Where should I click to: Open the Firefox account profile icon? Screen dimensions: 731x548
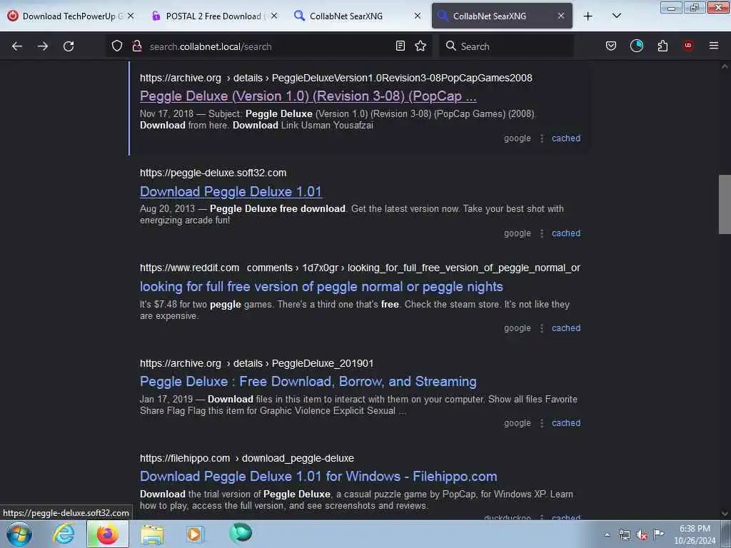(636, 46)
